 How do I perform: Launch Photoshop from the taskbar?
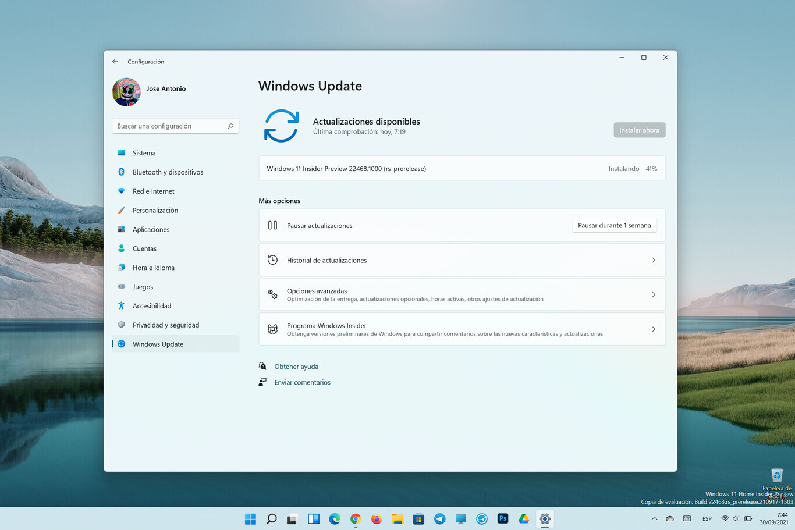click(x=503, y=519)
